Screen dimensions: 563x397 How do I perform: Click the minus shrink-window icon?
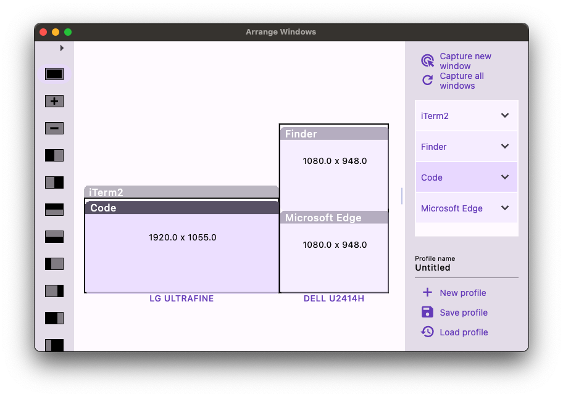[54, 128]
